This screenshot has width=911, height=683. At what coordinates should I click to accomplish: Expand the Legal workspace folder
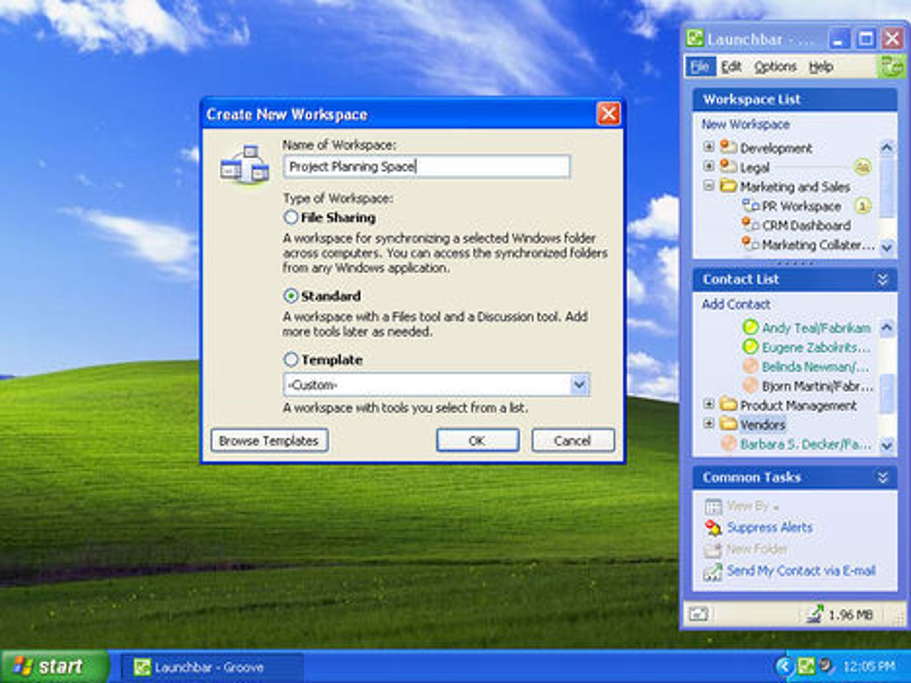708,166
